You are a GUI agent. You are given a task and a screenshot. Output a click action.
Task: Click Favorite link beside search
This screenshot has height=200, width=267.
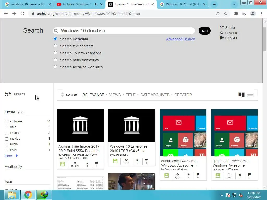coord(229,33)
